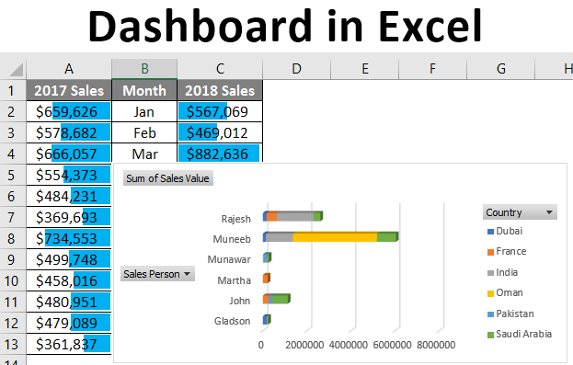Select column F header
This screenshot has width=573, height=365.
(x=432, y=69)
